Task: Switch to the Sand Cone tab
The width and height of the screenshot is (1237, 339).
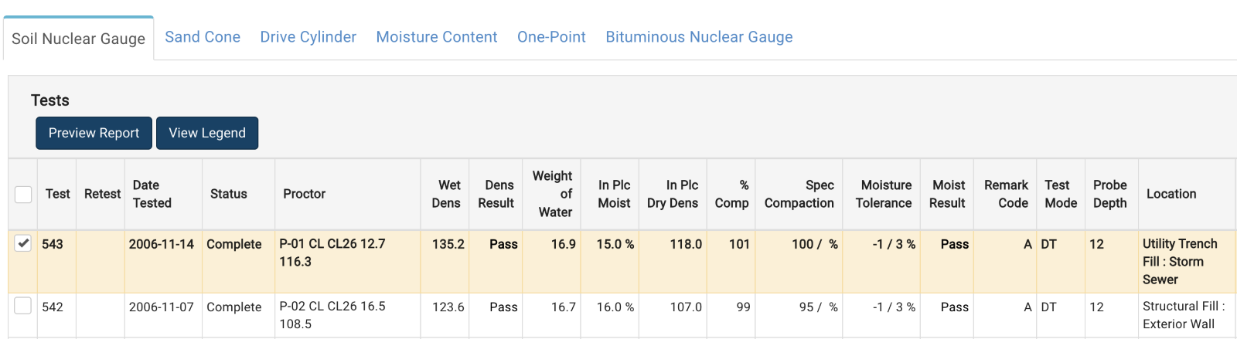Action: [203, 37]
